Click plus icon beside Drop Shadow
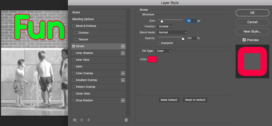This screenshot has height=126, width=272. pos(123,100)
